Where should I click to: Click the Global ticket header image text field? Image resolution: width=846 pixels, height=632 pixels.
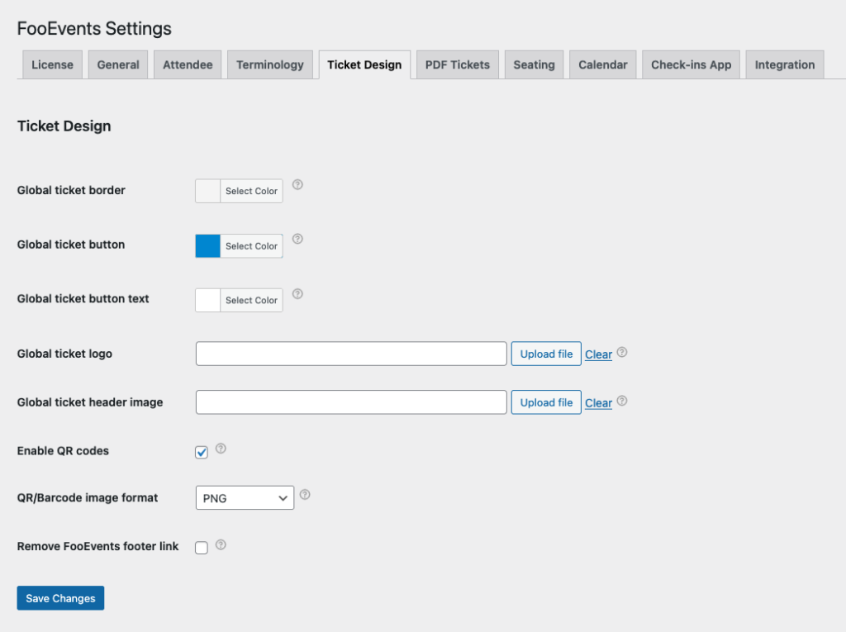point(351,402)
